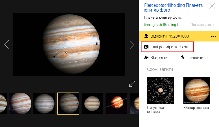Select the orange Jupiter with ring line thumbnail

tap(116, 104)
